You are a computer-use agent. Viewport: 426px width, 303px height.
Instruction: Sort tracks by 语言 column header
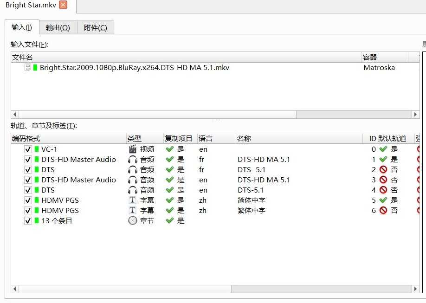point(216,139)
